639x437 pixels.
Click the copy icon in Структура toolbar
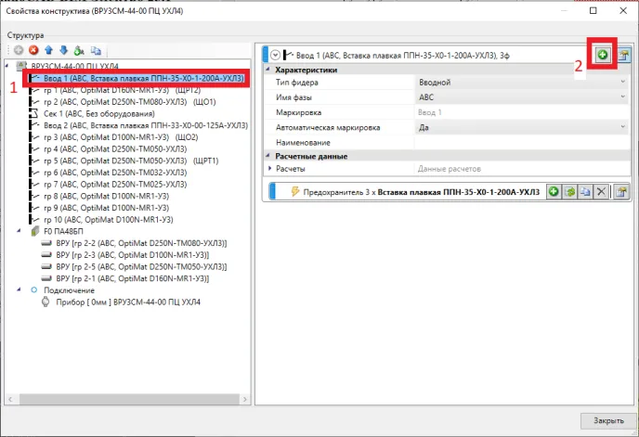coord(96,50)
